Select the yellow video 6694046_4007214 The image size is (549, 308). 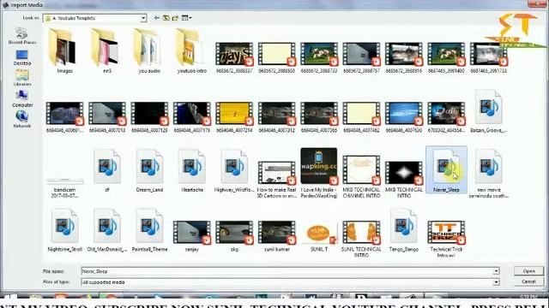coord(234,117)
